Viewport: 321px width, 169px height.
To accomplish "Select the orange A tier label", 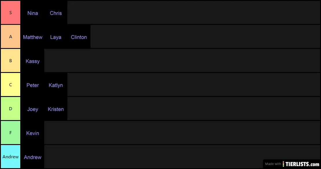I will pos(10,36).
